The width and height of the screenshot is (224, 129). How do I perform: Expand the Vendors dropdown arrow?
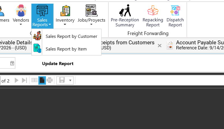click(21, 24)
